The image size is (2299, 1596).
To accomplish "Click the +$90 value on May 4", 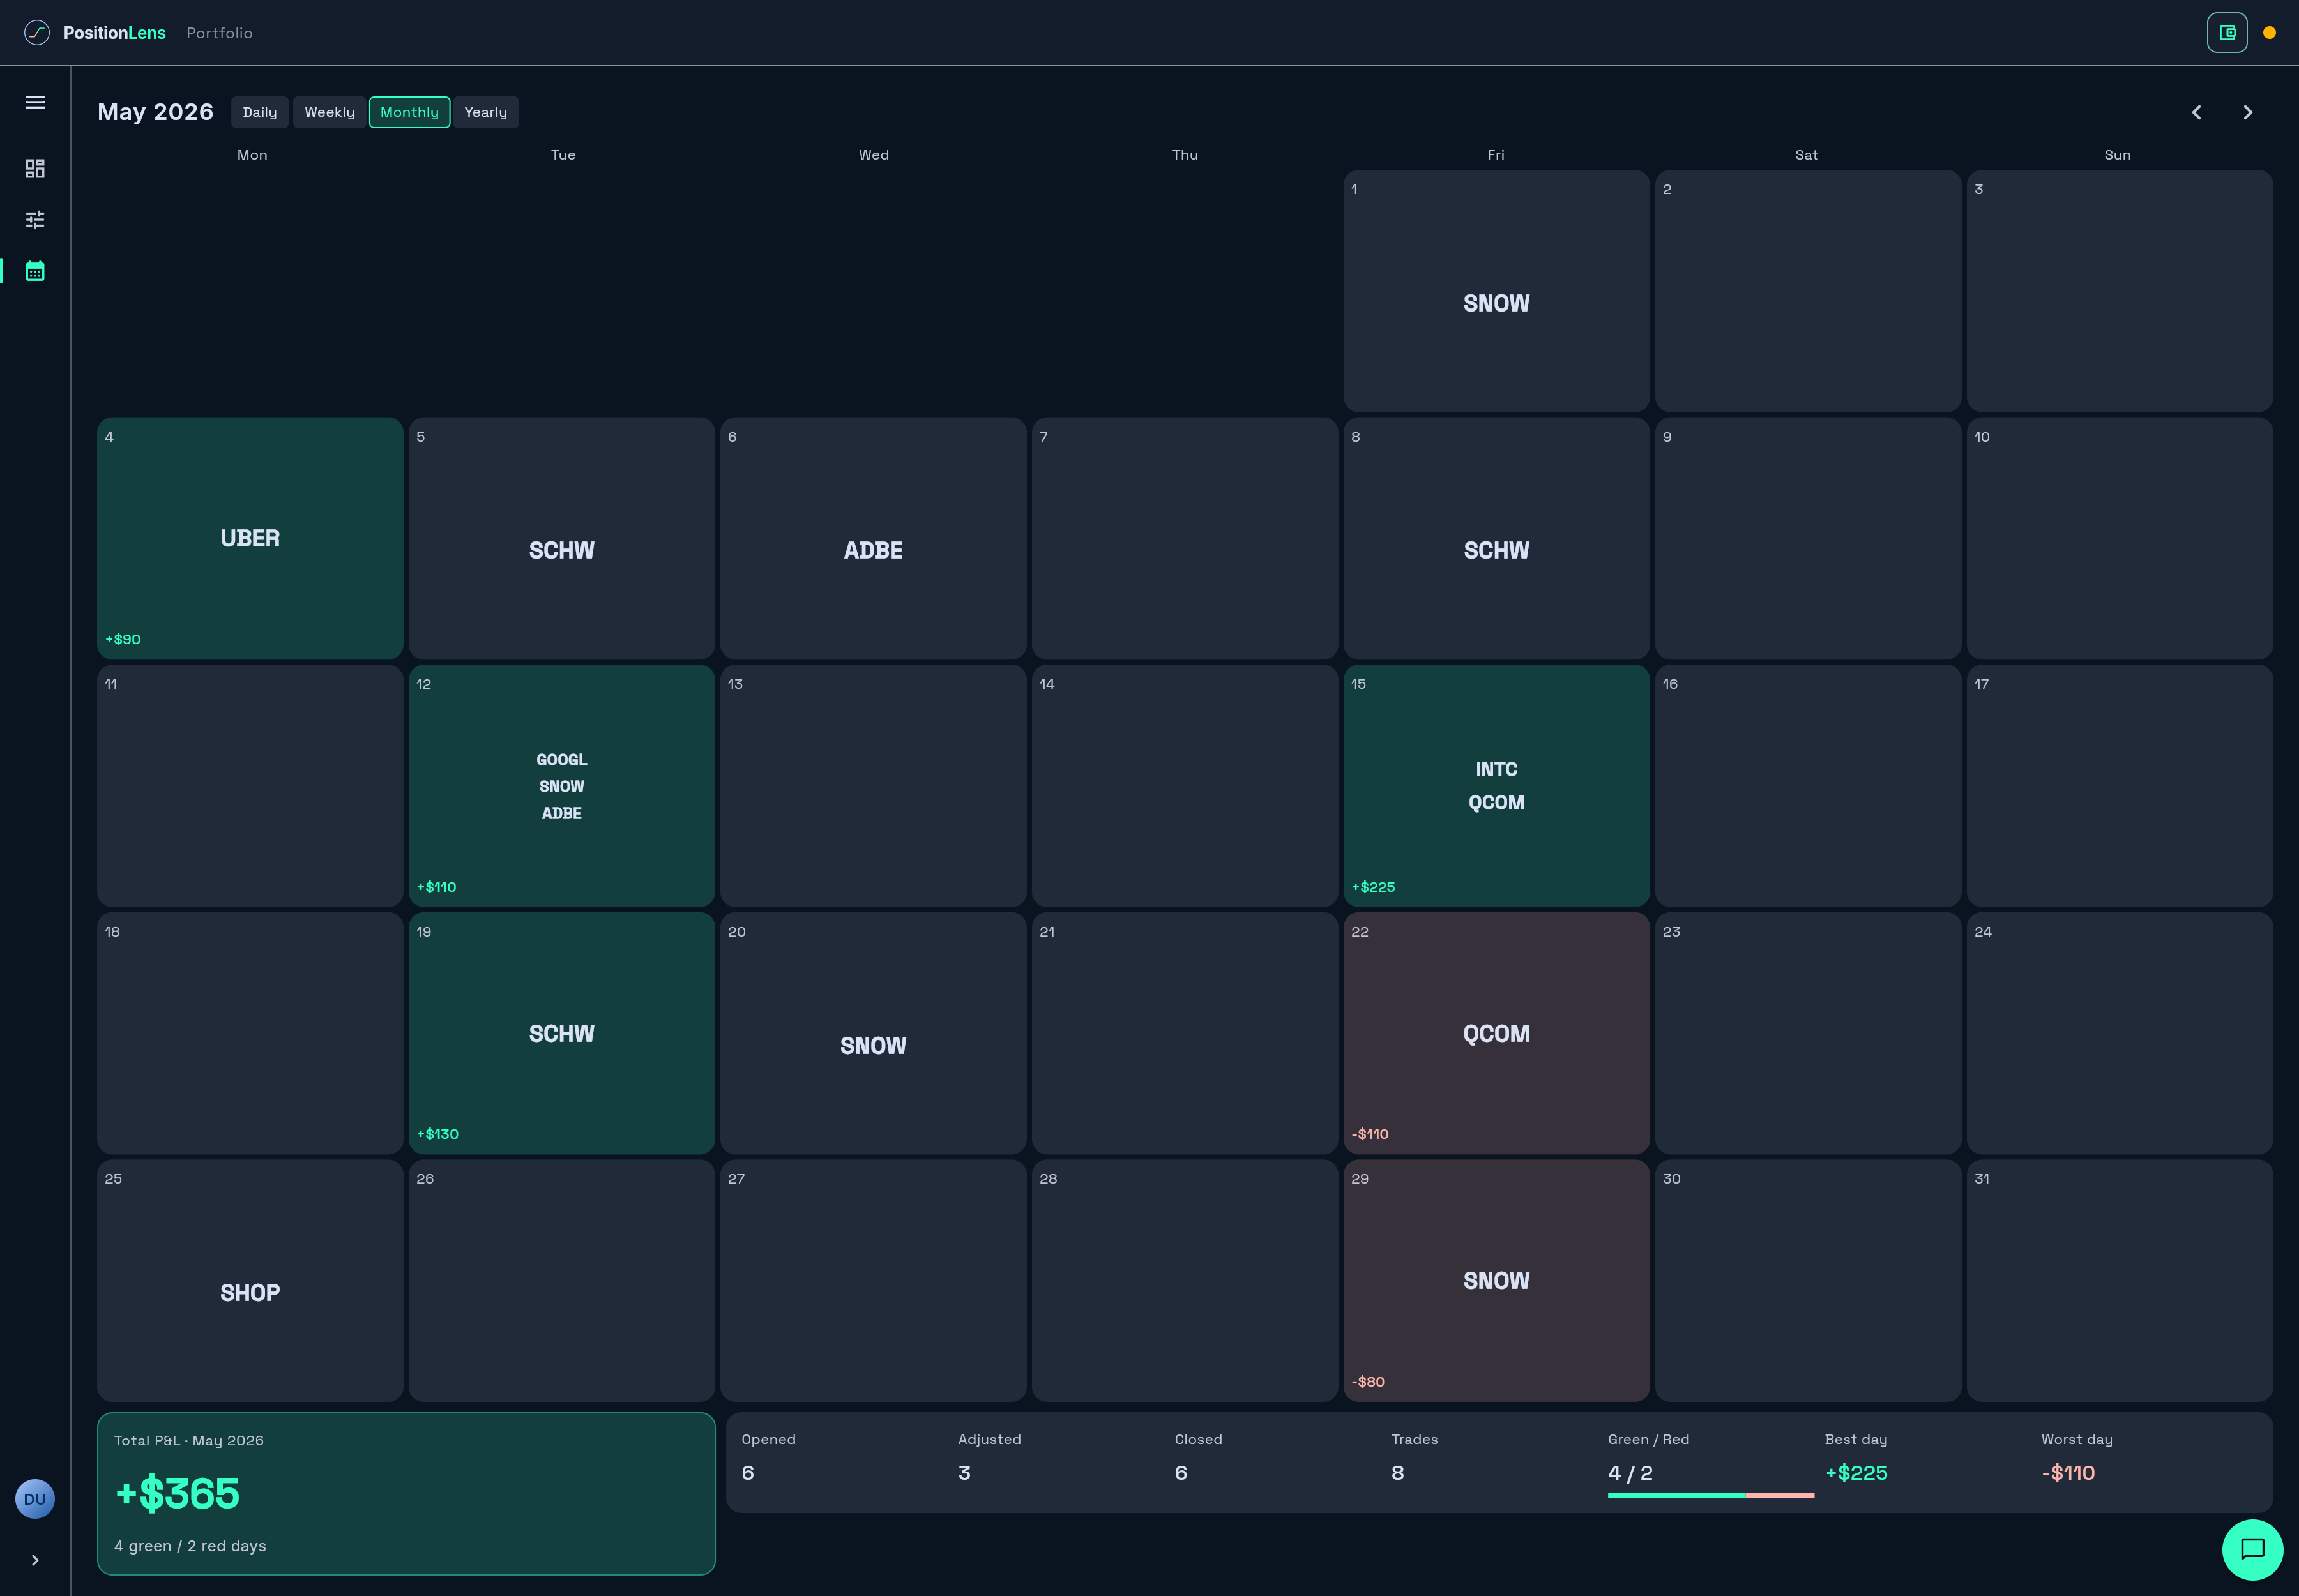I will click(123, 639).
